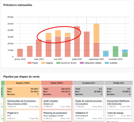
Task: Click the juillet 2020 Payée bar
Action: pyautogui.click(x=77, y=42)
